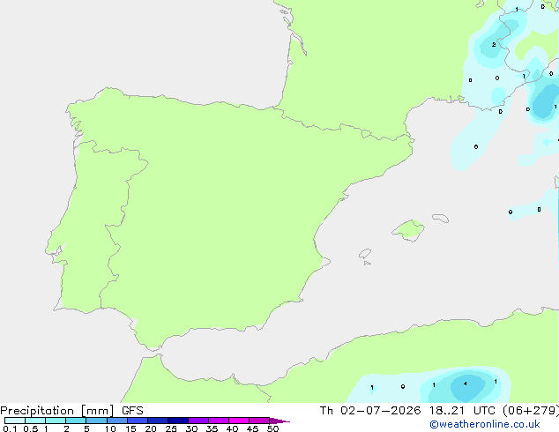Image resolution: width=559 pixels, height=432 pixels.
Task: Click the 25 mm dark blue legend swatch
Action: click(x=178, y=421)
